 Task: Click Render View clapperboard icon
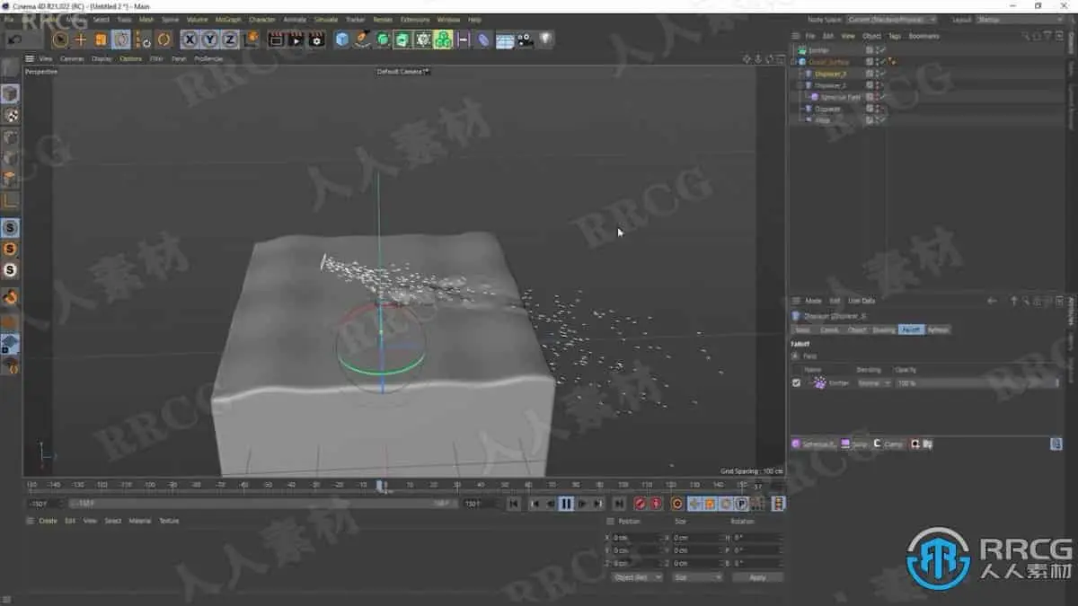click(x=276, y=40)
